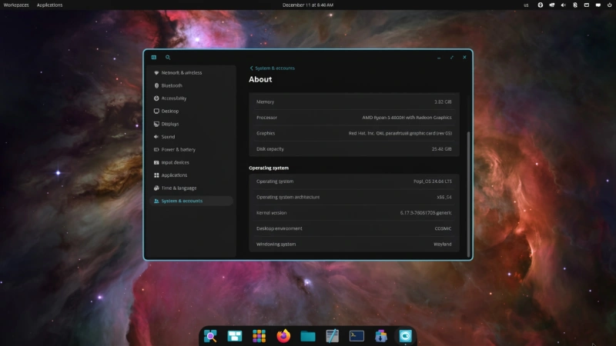Open the notifications panel icon

coord(598,5)
